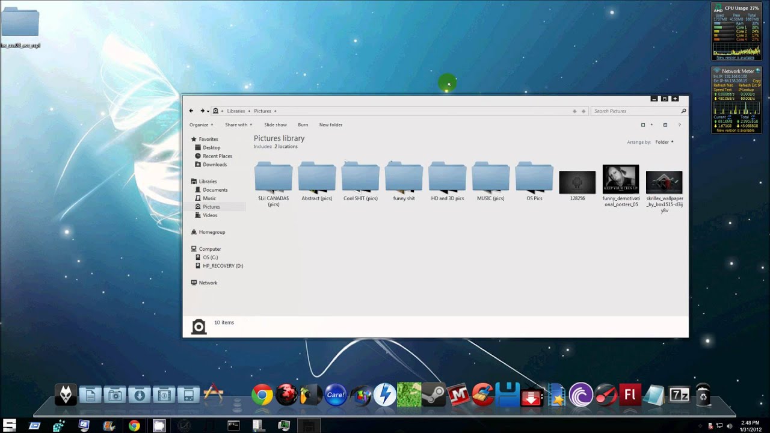Select OS (C:) drive
770x433 pixels.
tap(211, 257)
